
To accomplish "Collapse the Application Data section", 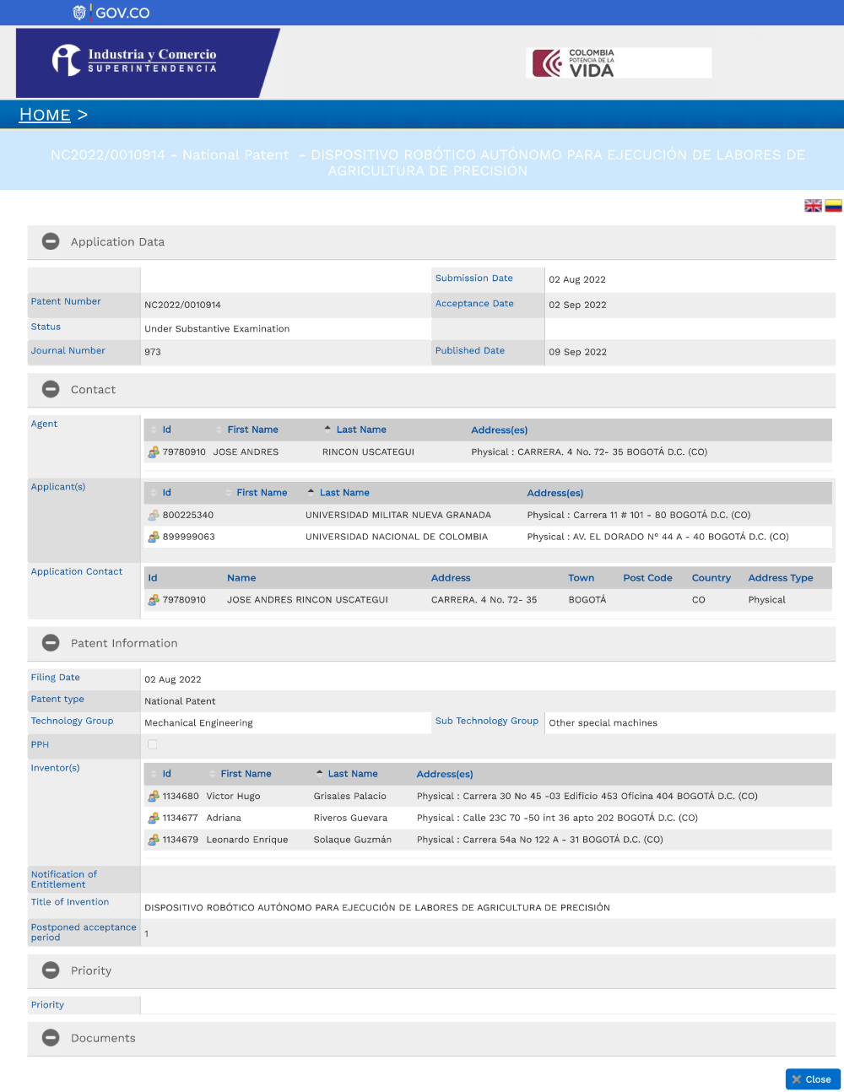I will point(51,241).
